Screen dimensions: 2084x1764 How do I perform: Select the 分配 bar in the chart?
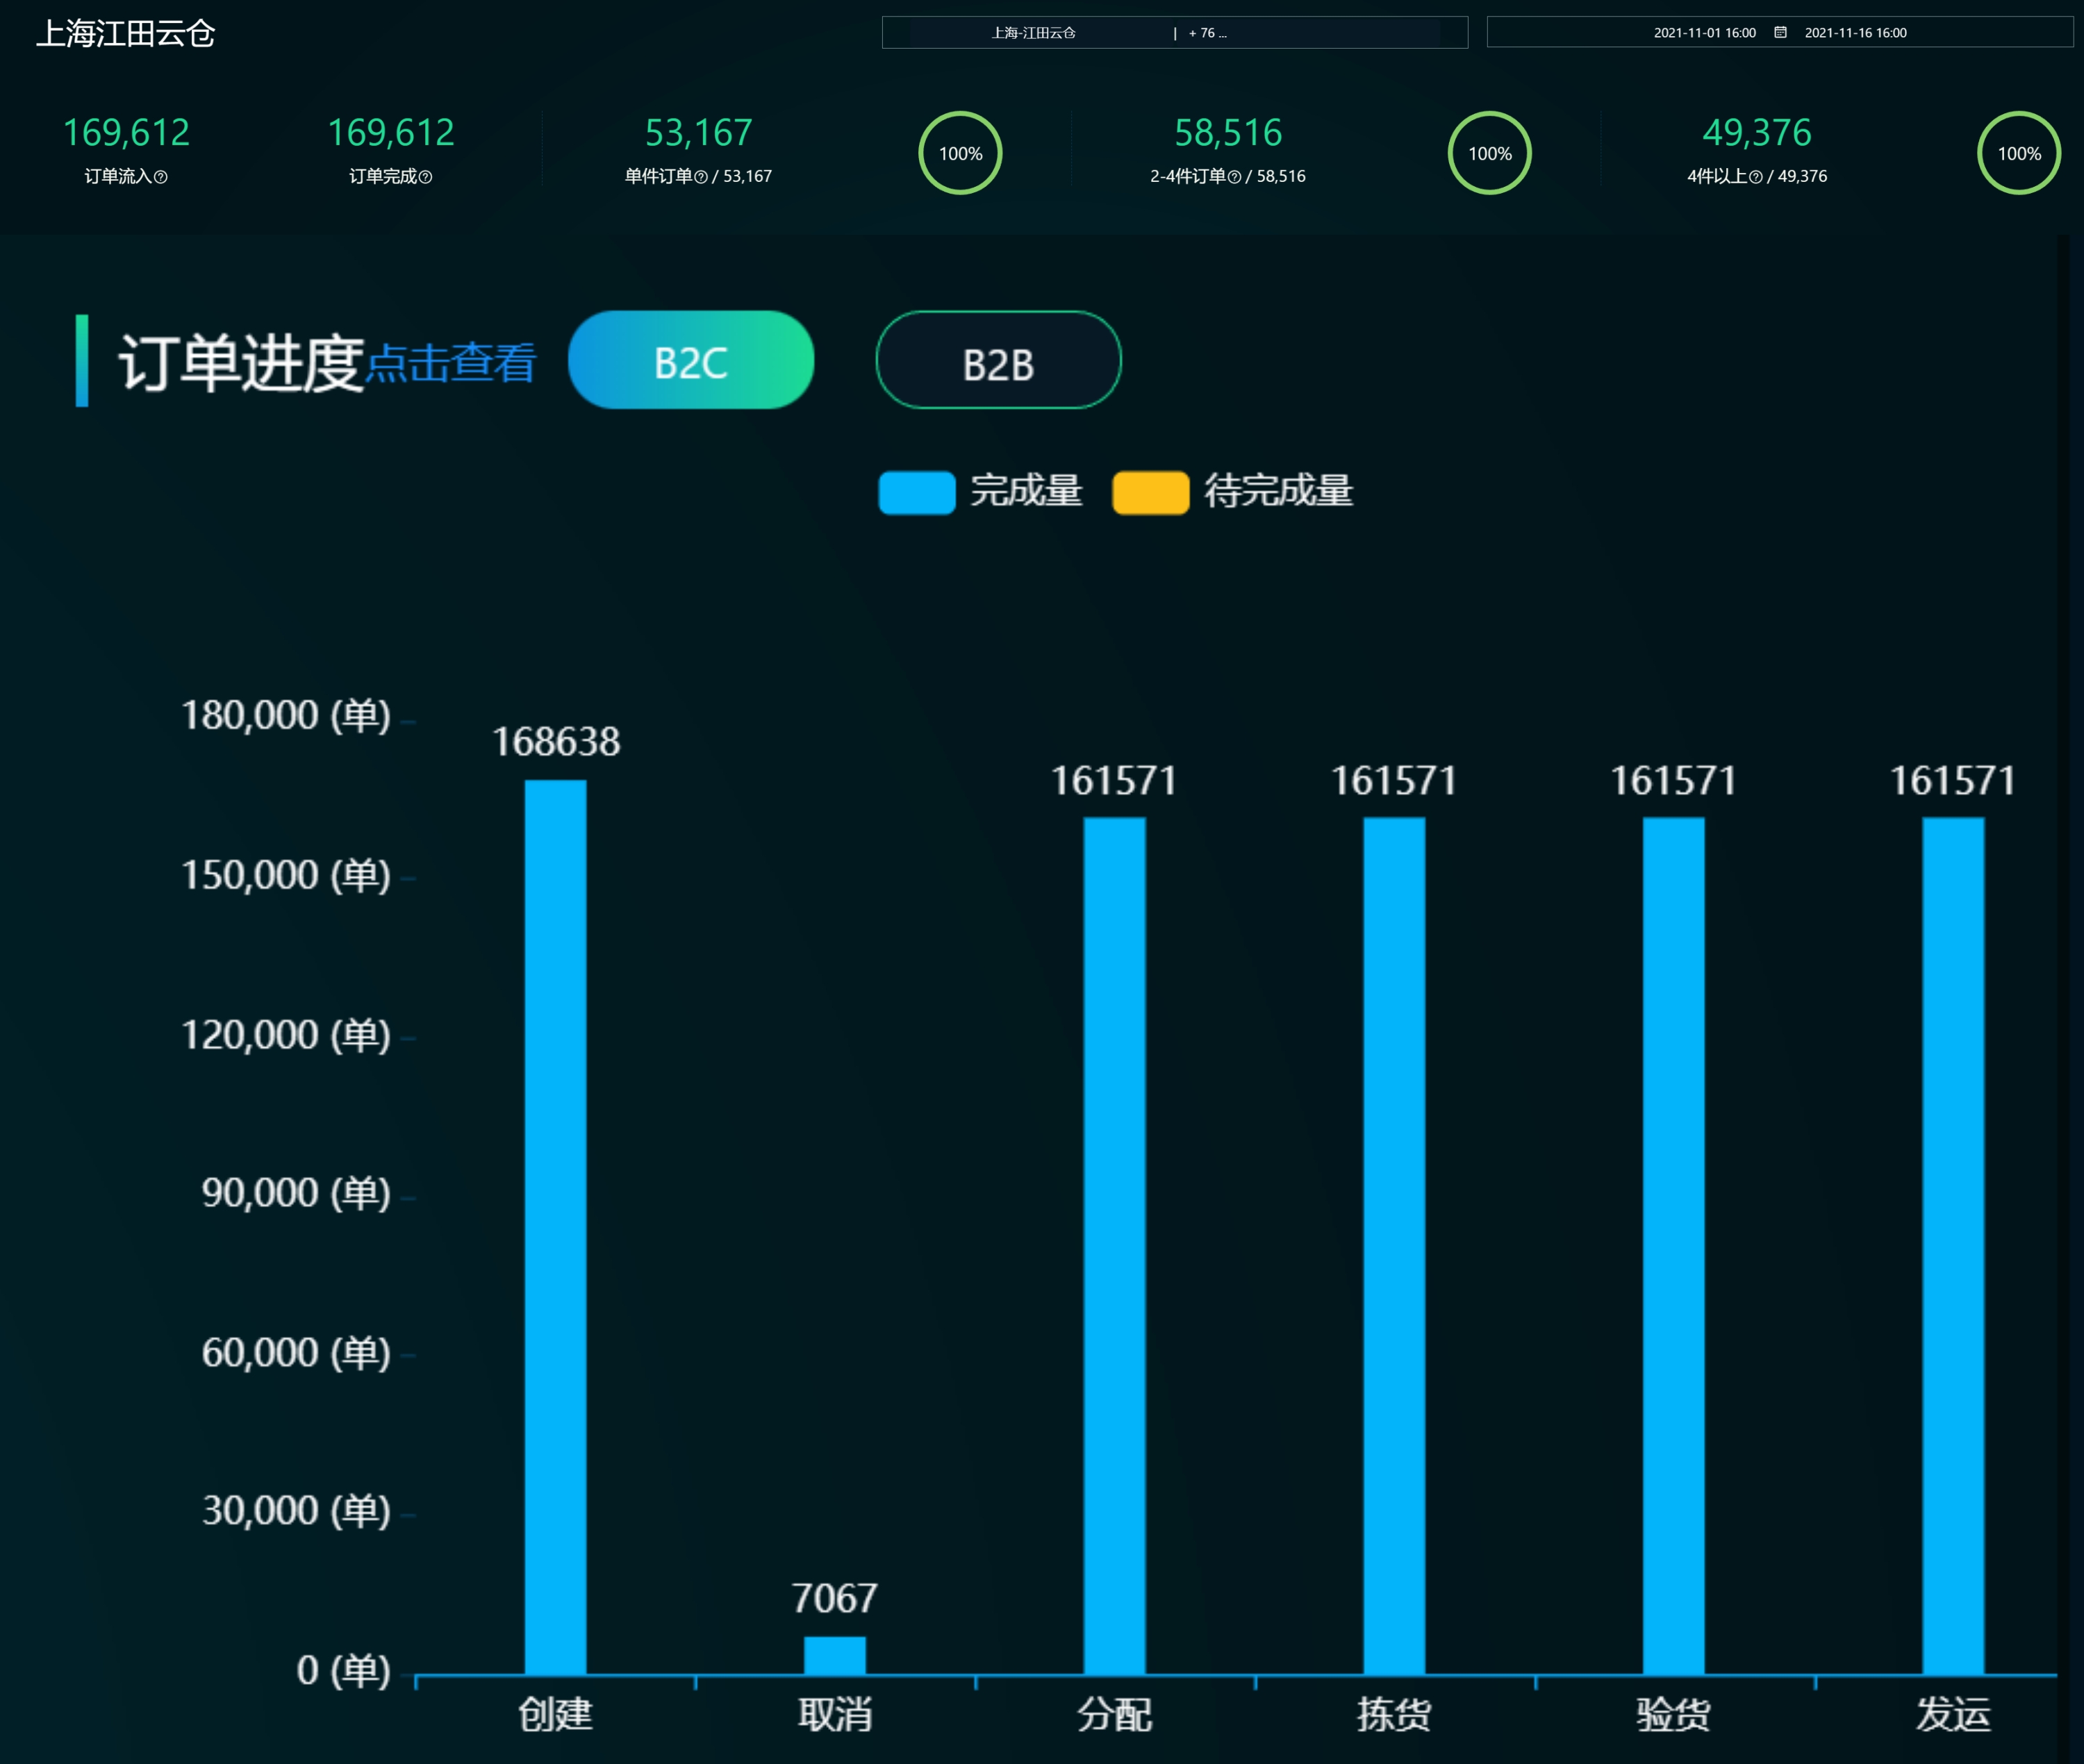[x=1115, y=1246]
